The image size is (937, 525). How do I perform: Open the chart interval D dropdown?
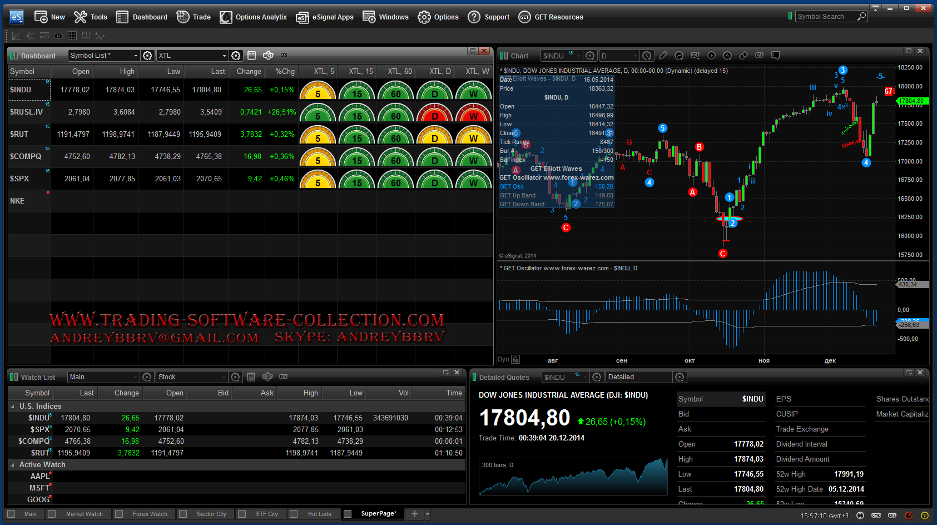pos(619,56)
